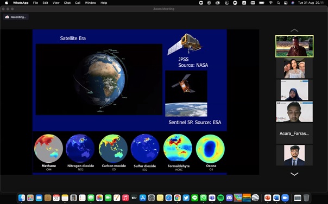Open the Pages app in the Dock

[x=117, y=197]
